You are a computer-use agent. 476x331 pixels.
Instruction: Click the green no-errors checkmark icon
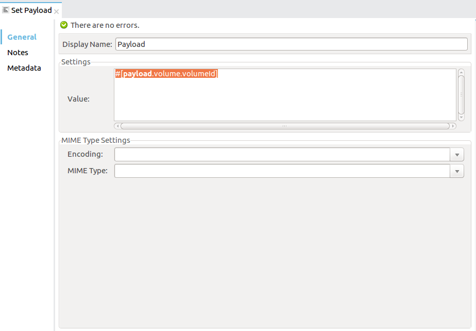[64, 25]
